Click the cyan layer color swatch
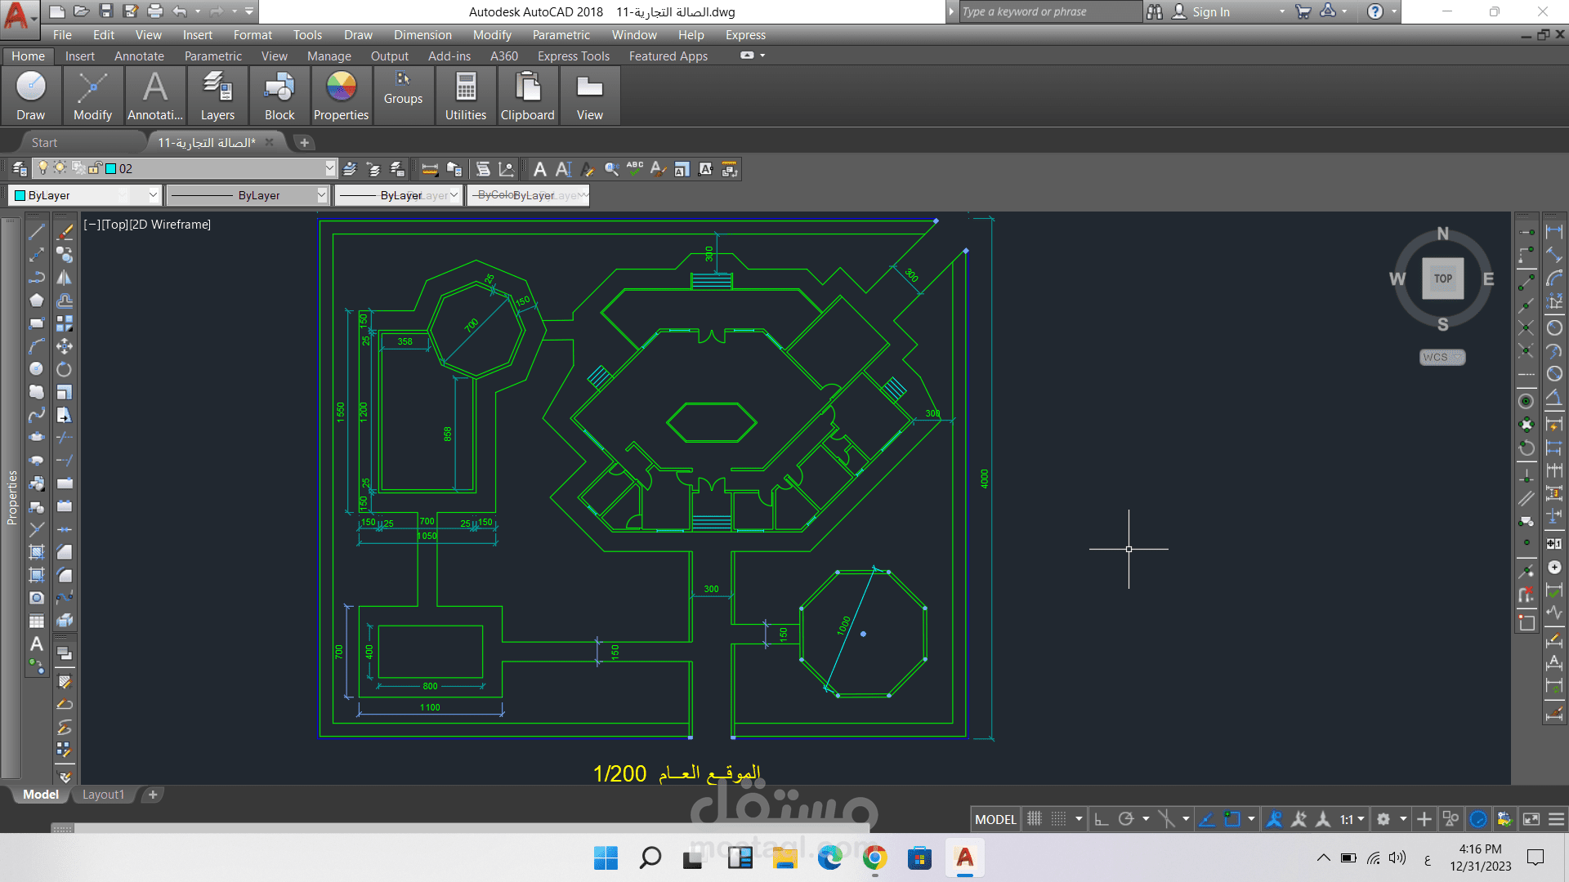 pos(111,169)
